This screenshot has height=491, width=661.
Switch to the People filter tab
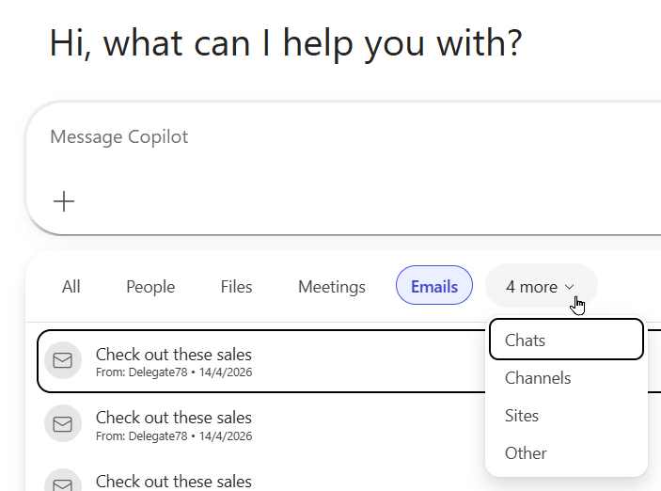pyautogui.click(x=150, y=287)
